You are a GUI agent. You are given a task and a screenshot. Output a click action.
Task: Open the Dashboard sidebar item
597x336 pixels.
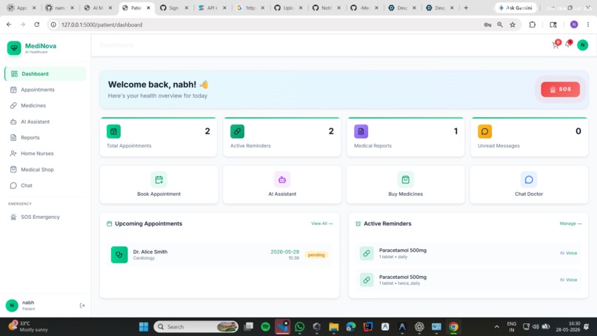(45, 73)
